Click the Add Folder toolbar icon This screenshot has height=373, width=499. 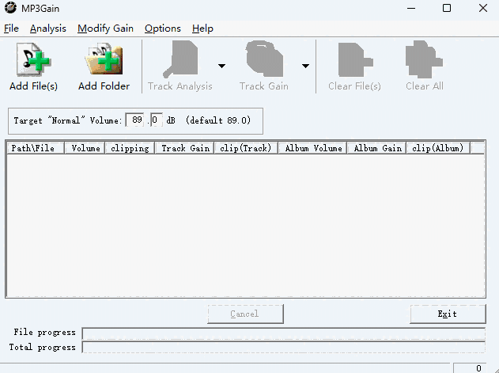click(x=104, y=59)
